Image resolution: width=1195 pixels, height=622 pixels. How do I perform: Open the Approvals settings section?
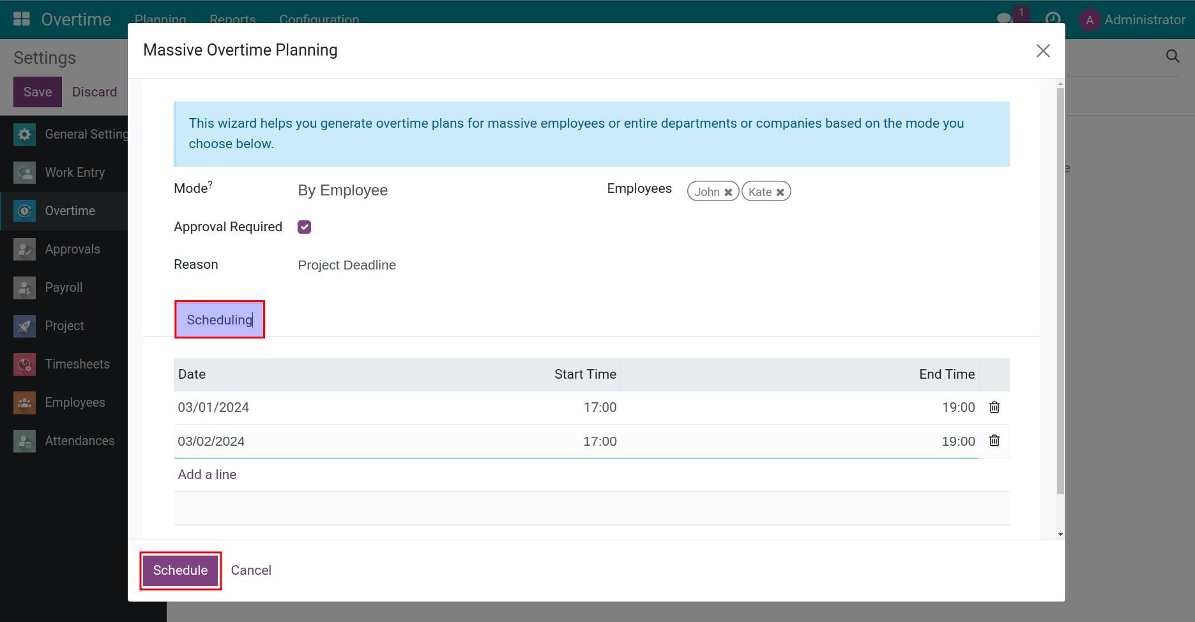pyautogui.click(x=72, y=248)
